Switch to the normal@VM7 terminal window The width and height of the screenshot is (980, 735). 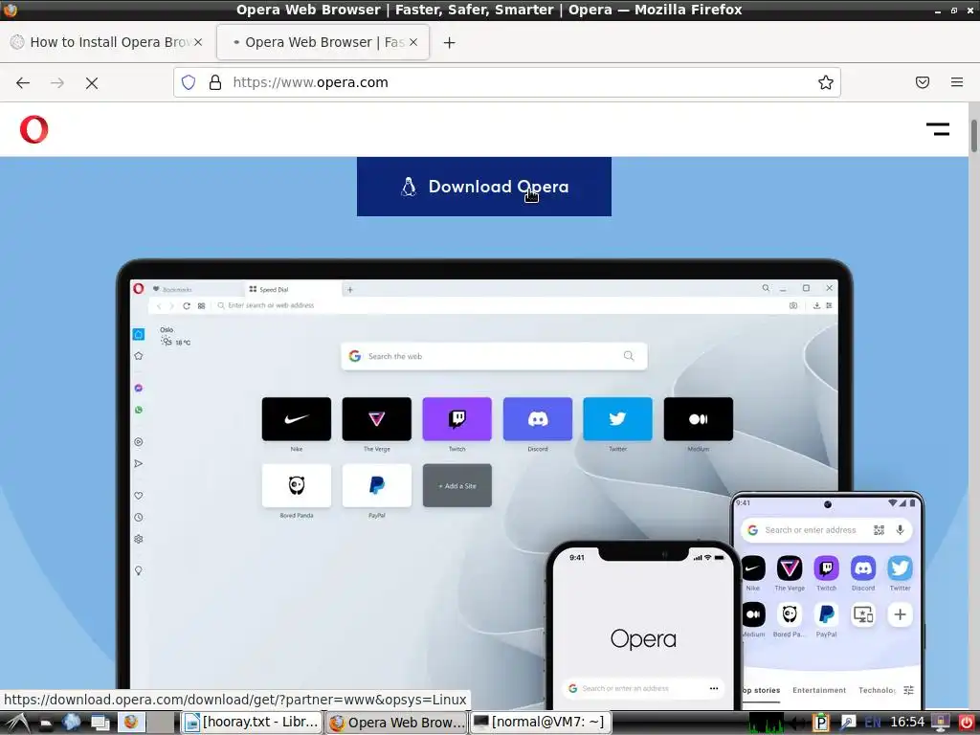539,723
